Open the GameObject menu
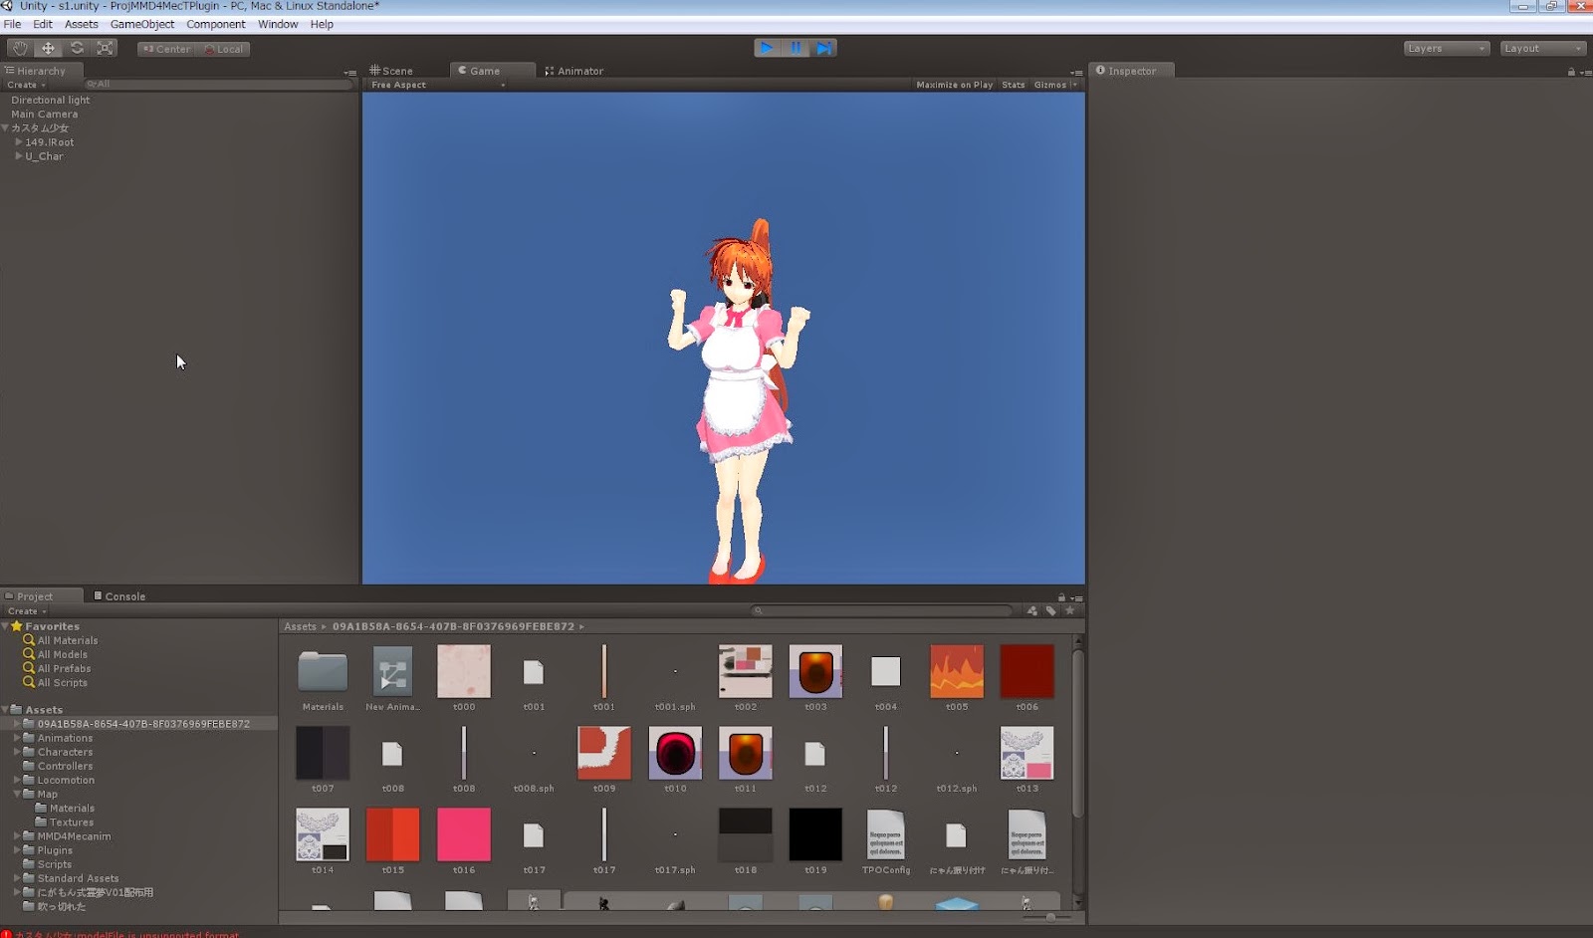This screenshot has width=1593, height=938. coord(142,24)
